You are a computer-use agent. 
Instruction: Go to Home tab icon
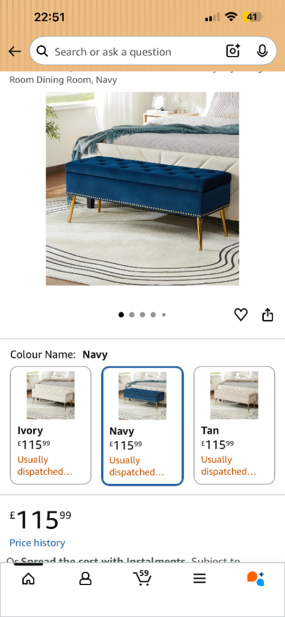point(28,578)
